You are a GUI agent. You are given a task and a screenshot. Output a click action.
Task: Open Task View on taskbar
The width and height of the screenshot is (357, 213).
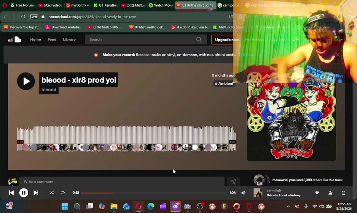coord(90,206)
